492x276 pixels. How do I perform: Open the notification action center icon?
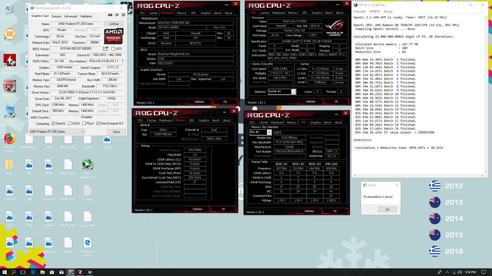pyautogui.click(x=483, y=272)
